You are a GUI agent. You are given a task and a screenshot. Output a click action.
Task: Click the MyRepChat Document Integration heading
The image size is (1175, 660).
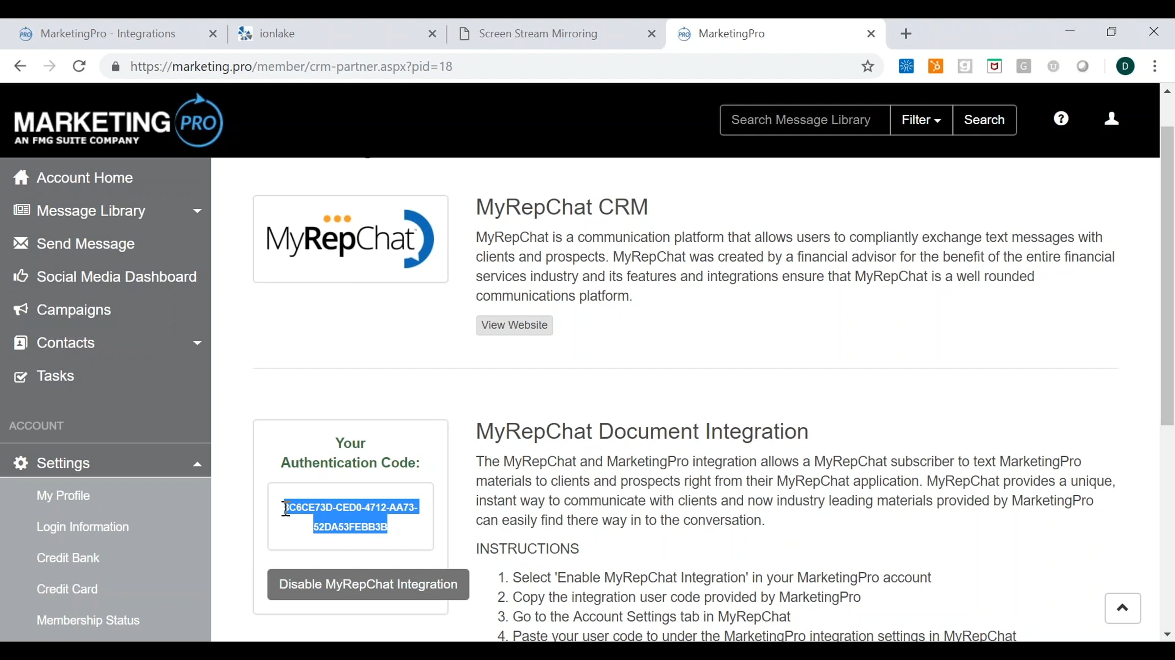(x=642, y=431)
